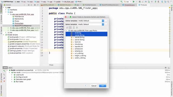
Task: Click the pin icon in Build panel sidebar
Action: 4,78
